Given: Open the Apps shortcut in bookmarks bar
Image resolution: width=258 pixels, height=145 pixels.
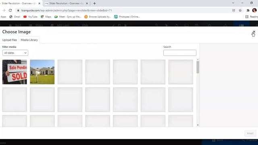Looking at the screenshot, I should coord(3,17).
